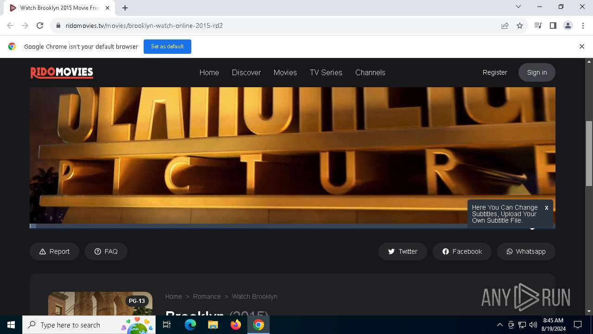
Task: Report a problem with this video
Action: 54,251
